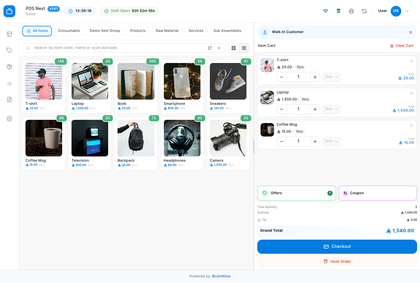Increase T-shirt quantity with plus button
Screen dimensions: 420x283
pos(315,77)
